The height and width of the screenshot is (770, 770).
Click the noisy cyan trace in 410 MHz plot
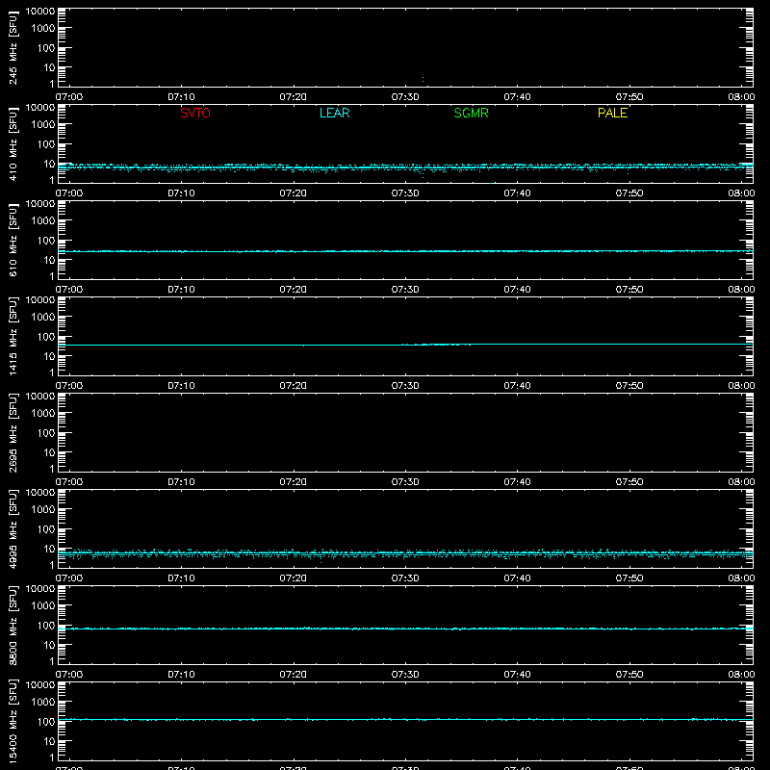[405, 167]
